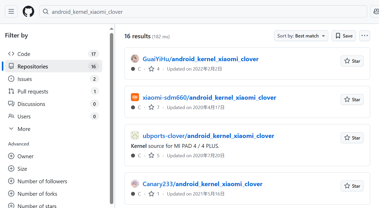
Task: Open the three-dot more options menu
Action: point(364,36)
